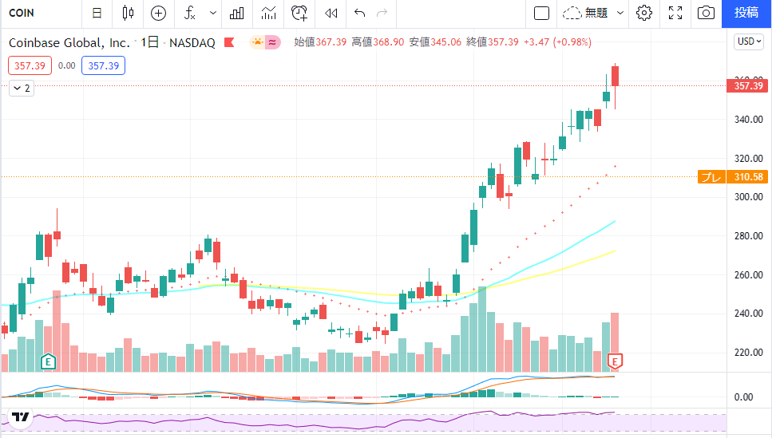
Task: Expand the layout management dropdown arrow
Action: [620, 14]
